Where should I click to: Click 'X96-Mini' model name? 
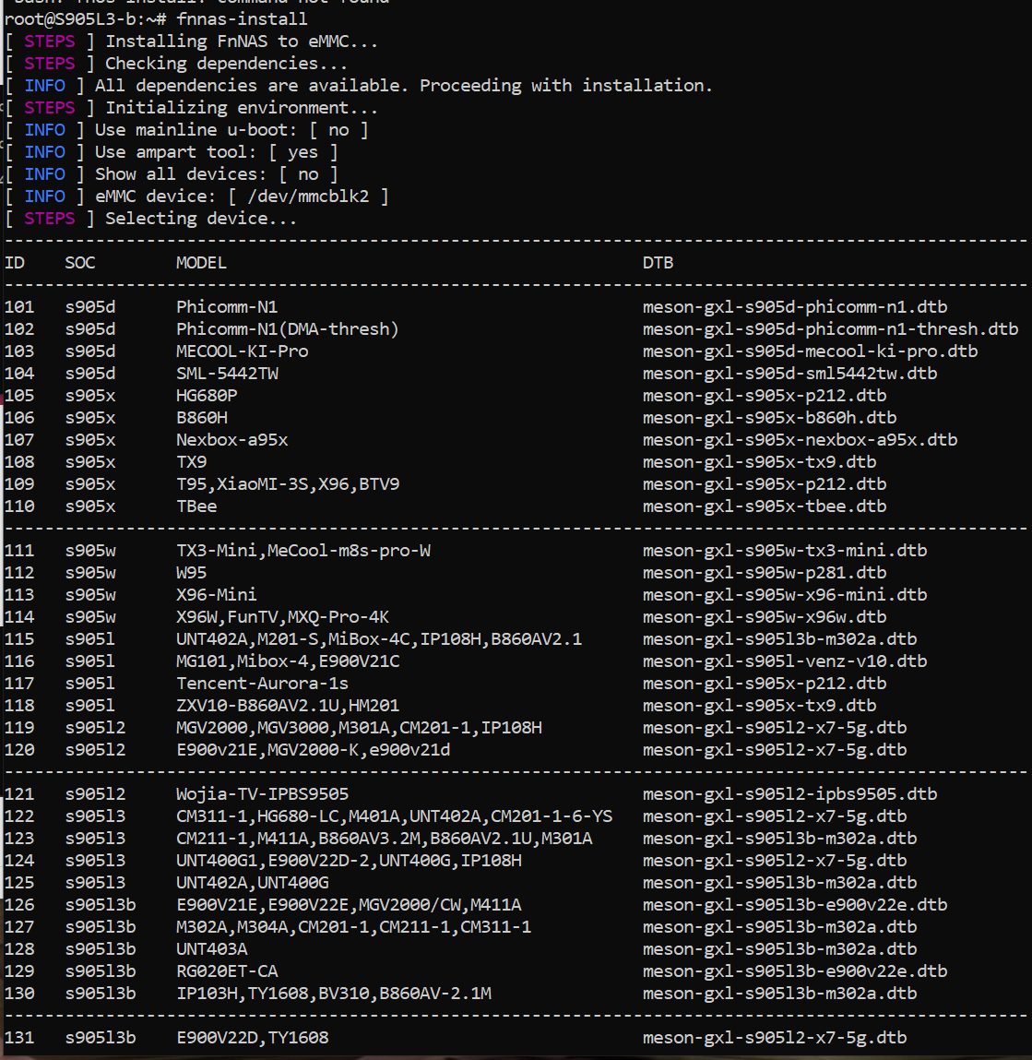(x=217, y=595)
